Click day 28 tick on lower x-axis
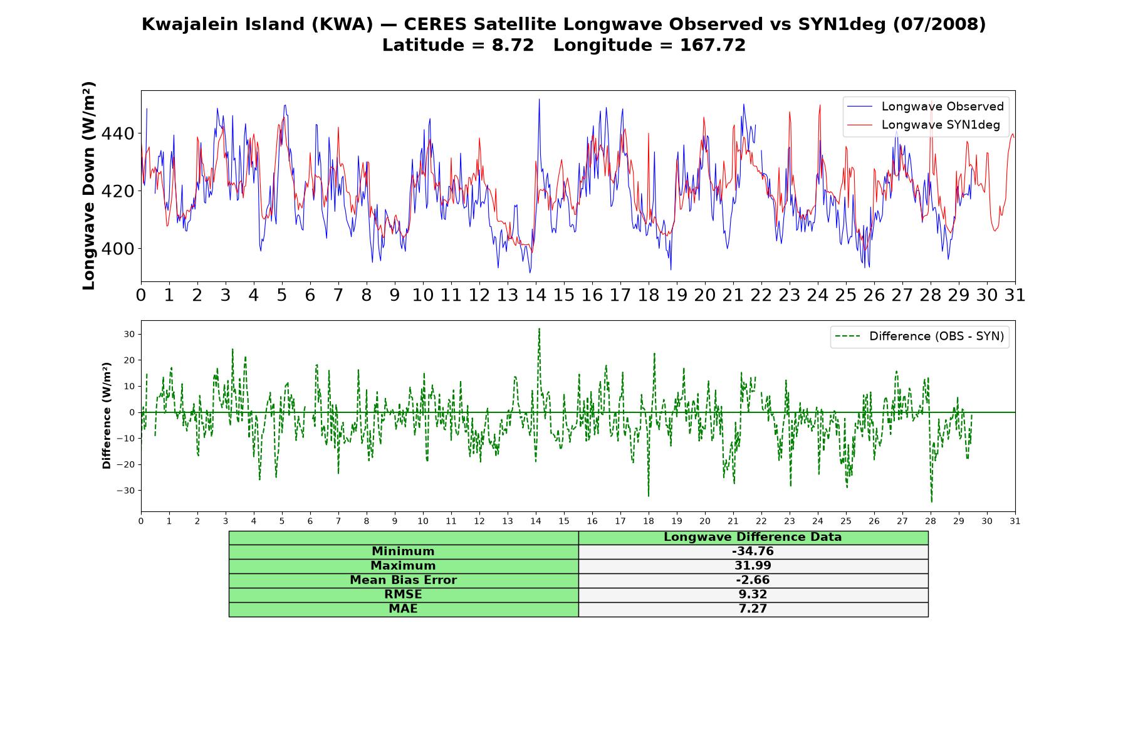The width and height of the screenshot is (1128, 752). click(x=931, y=521)
